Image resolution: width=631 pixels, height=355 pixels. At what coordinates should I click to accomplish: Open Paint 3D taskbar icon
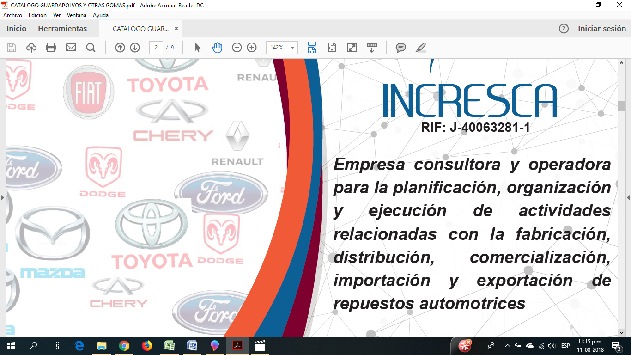click(215, 346)
